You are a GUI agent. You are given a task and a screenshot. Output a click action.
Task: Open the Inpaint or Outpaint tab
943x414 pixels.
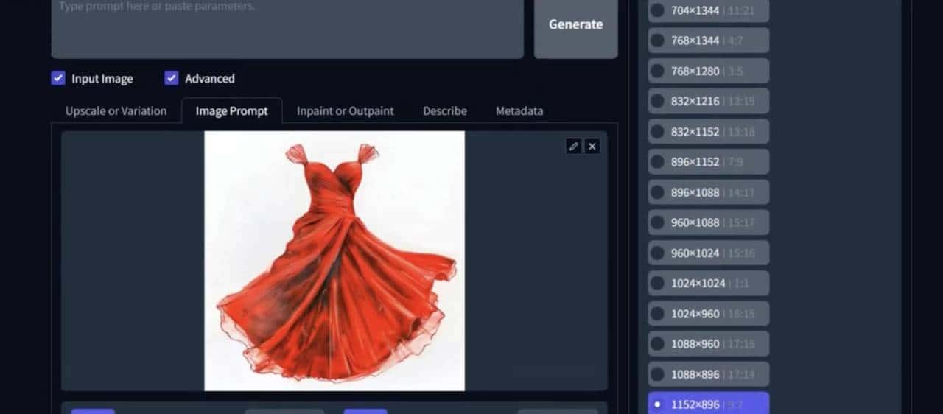pos(345,111)
